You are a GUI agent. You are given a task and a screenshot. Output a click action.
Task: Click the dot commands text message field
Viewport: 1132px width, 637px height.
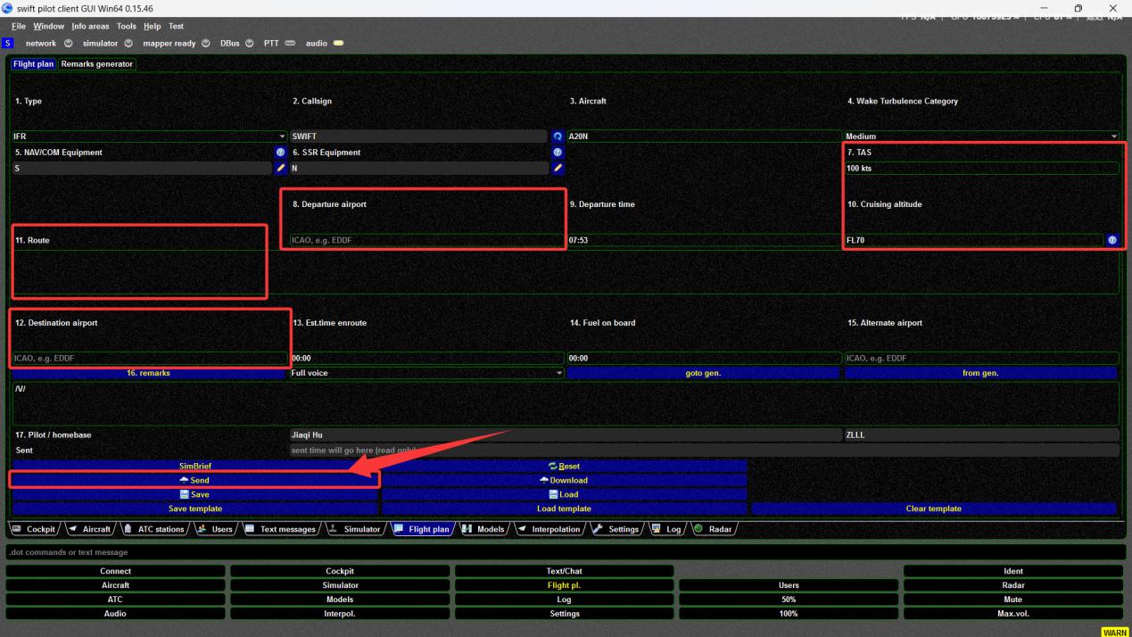pyautogui.click(x=566, y=552)
